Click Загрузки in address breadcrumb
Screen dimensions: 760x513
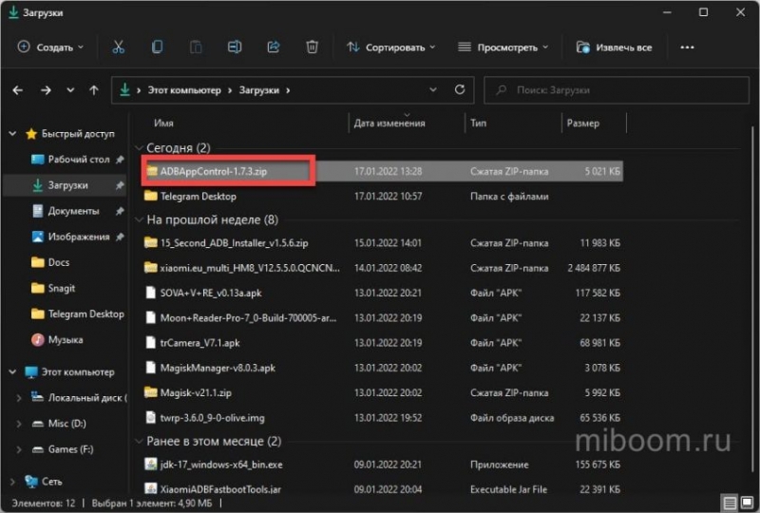(259, 90)
